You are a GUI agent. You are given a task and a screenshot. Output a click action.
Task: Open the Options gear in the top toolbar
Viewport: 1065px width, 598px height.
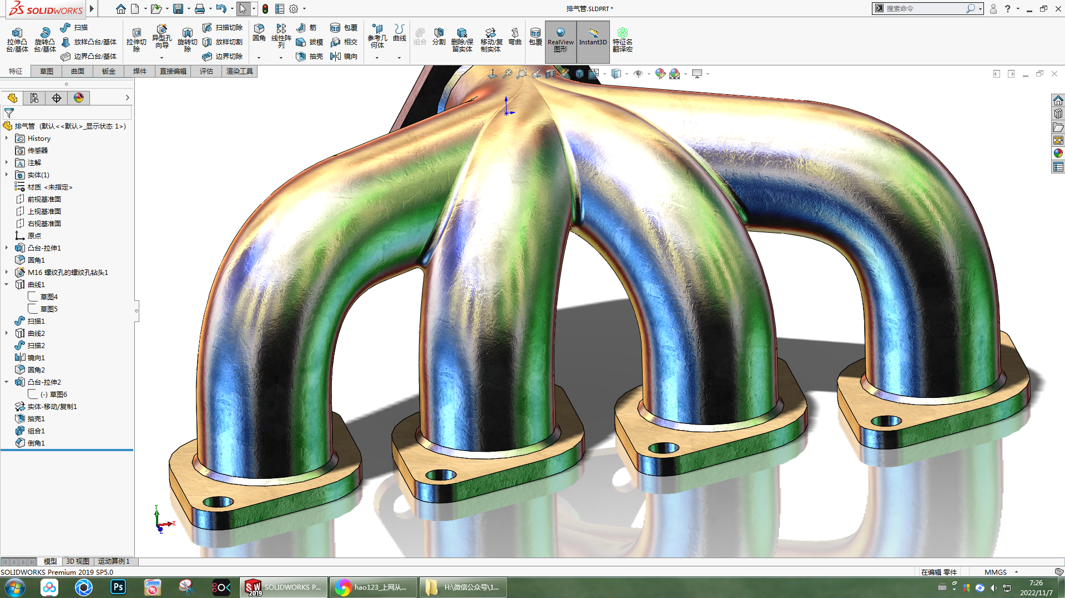coord(294,9)
